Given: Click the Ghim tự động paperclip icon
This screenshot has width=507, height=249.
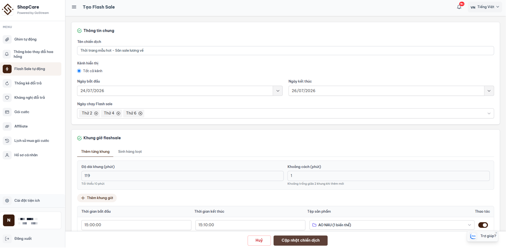Looking at the screenshot, I should click(x=7, y=39).
